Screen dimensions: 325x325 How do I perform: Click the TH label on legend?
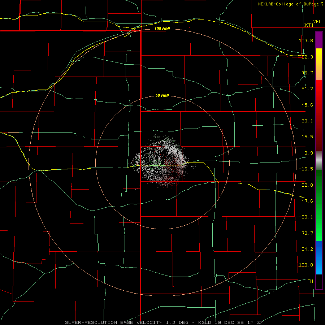pos(310,281)
